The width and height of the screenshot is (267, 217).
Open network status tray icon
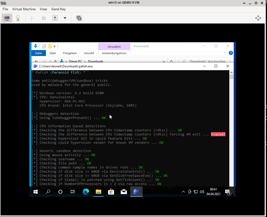coord(196,192)
